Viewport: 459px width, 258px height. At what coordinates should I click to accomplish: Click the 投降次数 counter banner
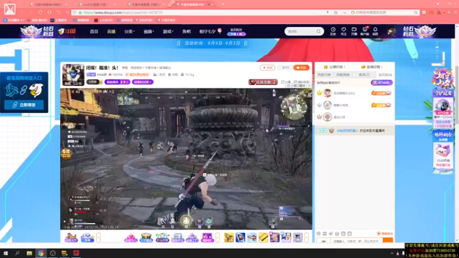tap(263, 82)
